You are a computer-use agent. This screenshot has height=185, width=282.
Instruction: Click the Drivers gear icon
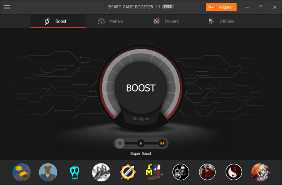click(157, 21)
